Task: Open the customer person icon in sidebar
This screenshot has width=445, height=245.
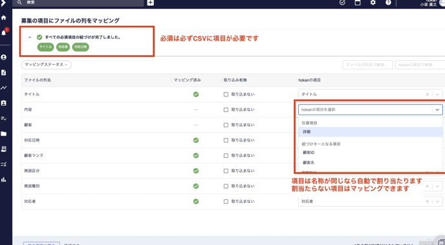Action: (4, 58)
